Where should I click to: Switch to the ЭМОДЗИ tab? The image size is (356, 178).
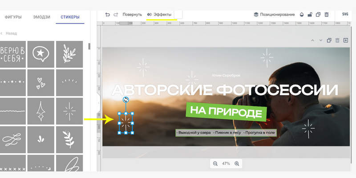41,17
